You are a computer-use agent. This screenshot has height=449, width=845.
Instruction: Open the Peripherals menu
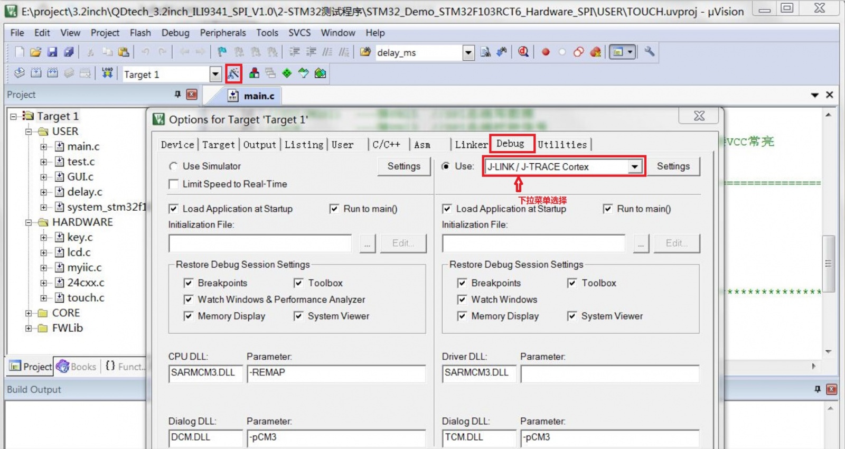click(222, 33)
